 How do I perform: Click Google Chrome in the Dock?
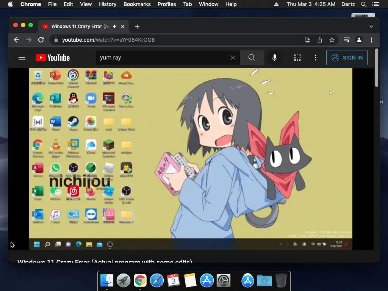pyautogui.click(x=140, y=281)
